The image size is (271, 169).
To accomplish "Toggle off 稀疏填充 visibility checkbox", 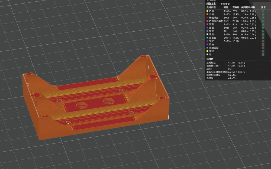I will [263, 18].
